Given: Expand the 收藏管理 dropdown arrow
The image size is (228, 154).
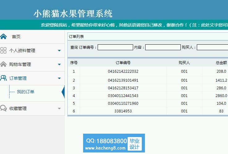Looking at the screenshot, I should [59, 108].
